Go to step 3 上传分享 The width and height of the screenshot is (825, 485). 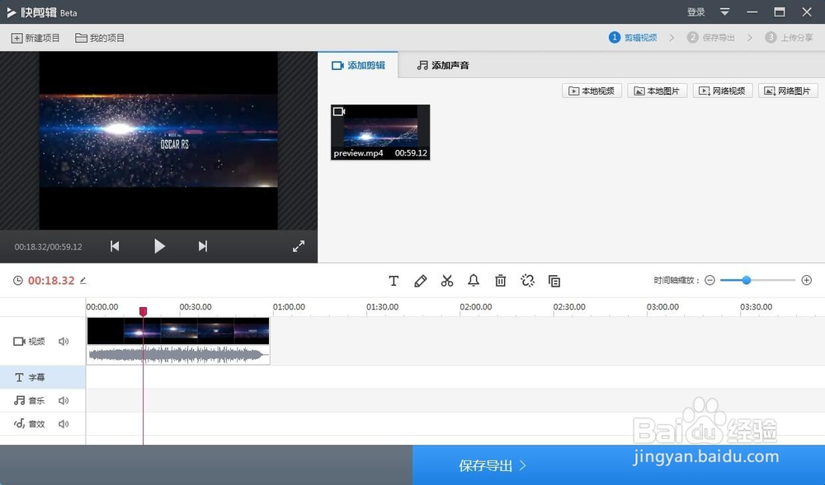(x=789, y=37)
